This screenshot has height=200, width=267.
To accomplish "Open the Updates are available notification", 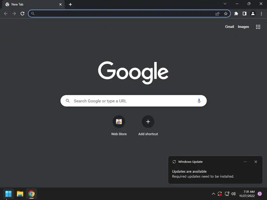I will click(x=203, y=174).
